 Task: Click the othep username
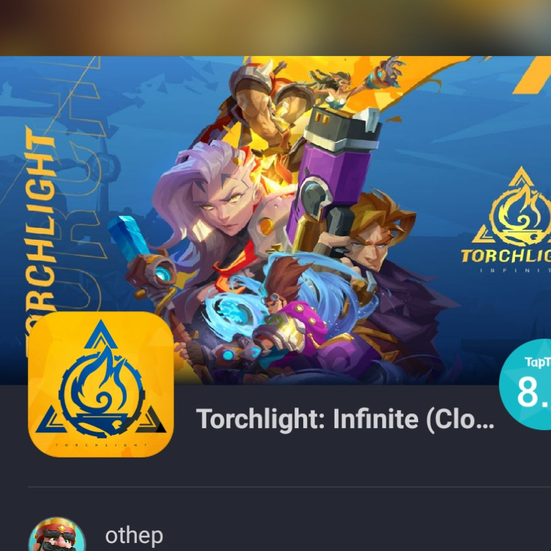point(134,536)
